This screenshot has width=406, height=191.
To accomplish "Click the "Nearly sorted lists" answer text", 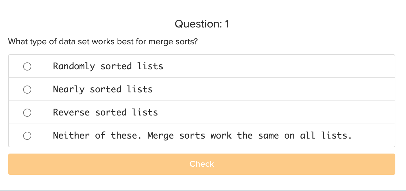I will pyautogui.click(x=103, y=89).
